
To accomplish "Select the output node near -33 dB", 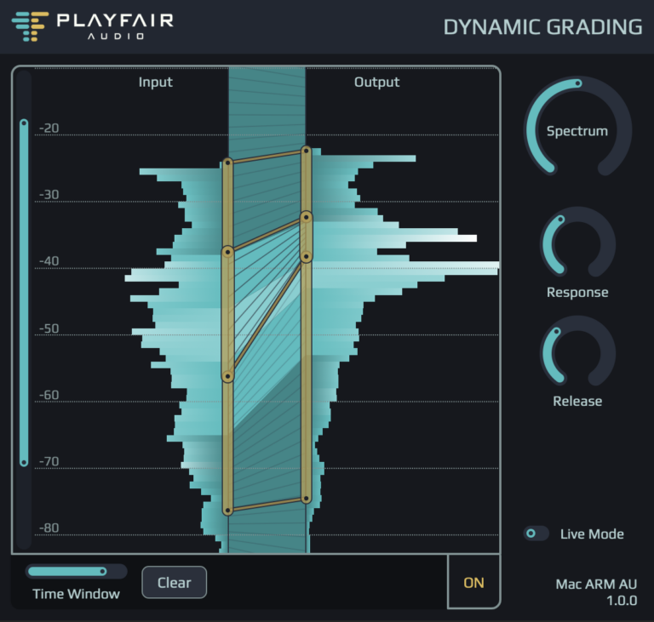I will coord(307,217).
